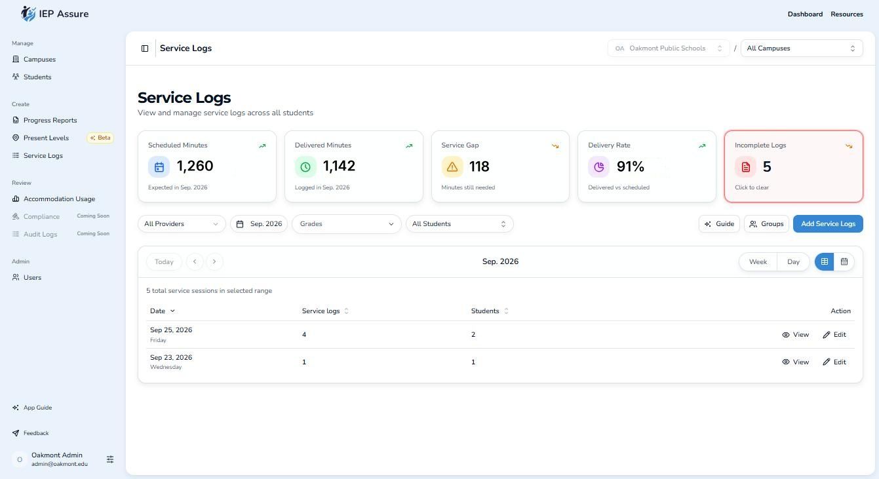Open Accommodation Usage review

(59, 199)
